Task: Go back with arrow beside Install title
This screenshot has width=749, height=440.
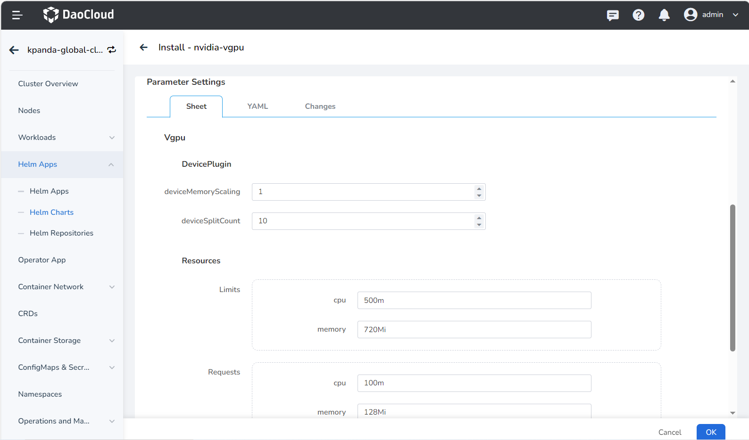Action: tap(144, 48)
